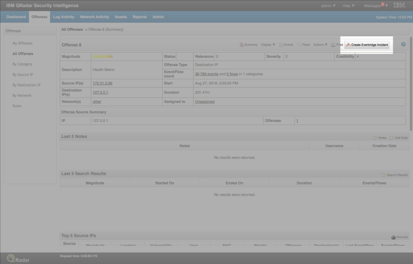Click the Flows toolbar icon

pyautogui.click(x=303, y=45)
